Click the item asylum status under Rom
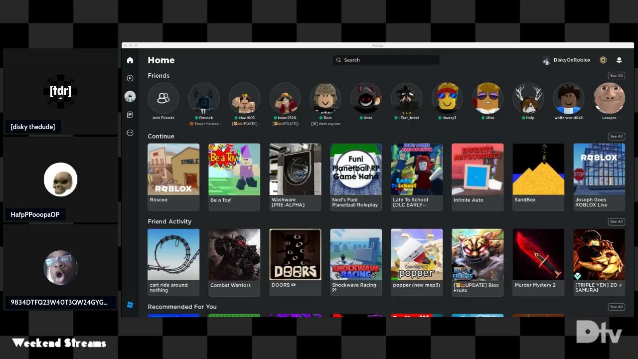Viewport: 638px width, 359px height. 325,124
